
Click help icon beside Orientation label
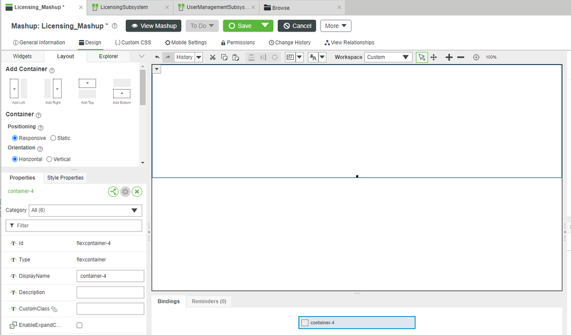pos(40,149)
